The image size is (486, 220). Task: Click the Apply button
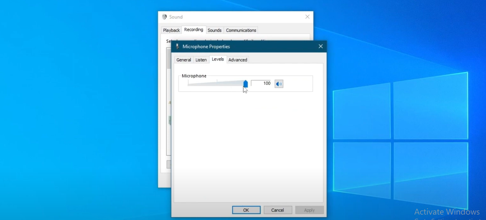(309, 210)
